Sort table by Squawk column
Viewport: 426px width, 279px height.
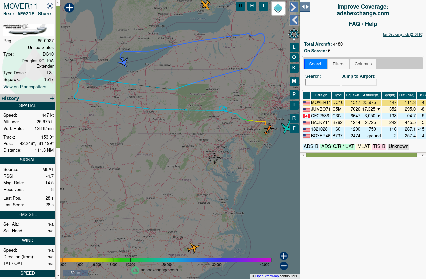[x=353, y=95]
